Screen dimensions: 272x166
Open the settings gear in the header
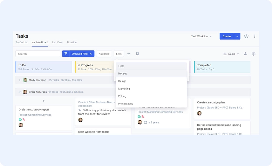point(246,36)
